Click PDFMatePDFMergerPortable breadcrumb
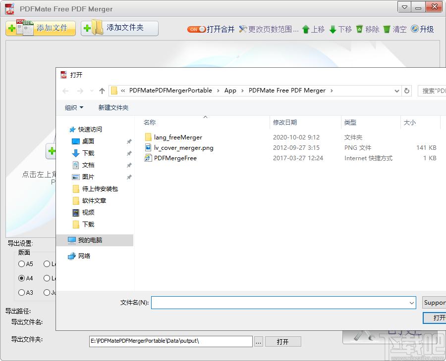Screen dimensions: 446x361 (170, 90)
